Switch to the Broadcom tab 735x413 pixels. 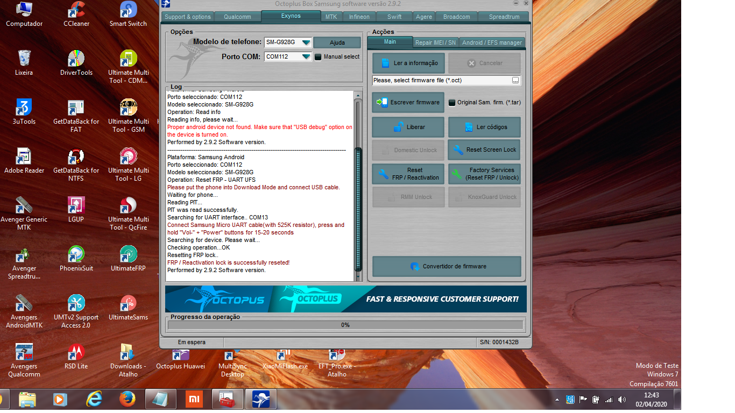click(457, 17)
